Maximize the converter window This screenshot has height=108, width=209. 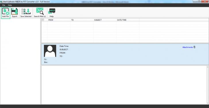pos(199,1)
